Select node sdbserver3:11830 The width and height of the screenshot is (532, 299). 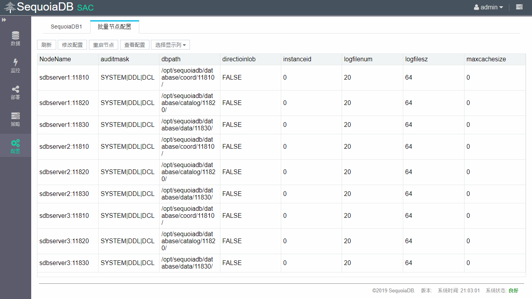[x=64, y=263]
